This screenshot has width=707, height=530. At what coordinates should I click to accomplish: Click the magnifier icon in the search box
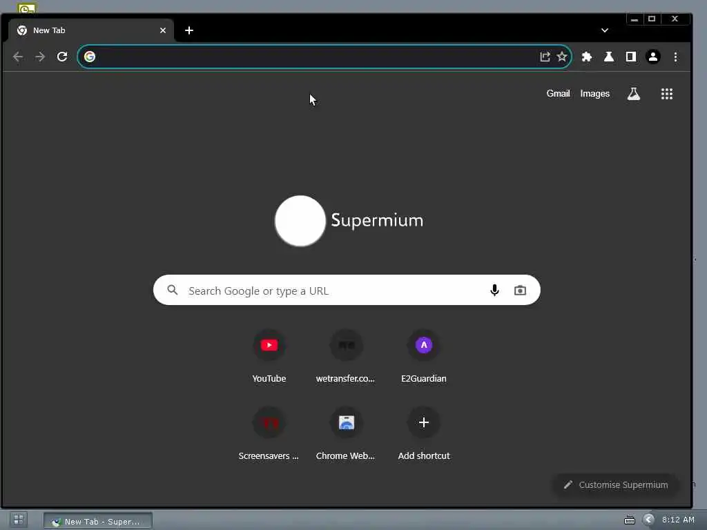pyautogui.click(x=172, y=290)
